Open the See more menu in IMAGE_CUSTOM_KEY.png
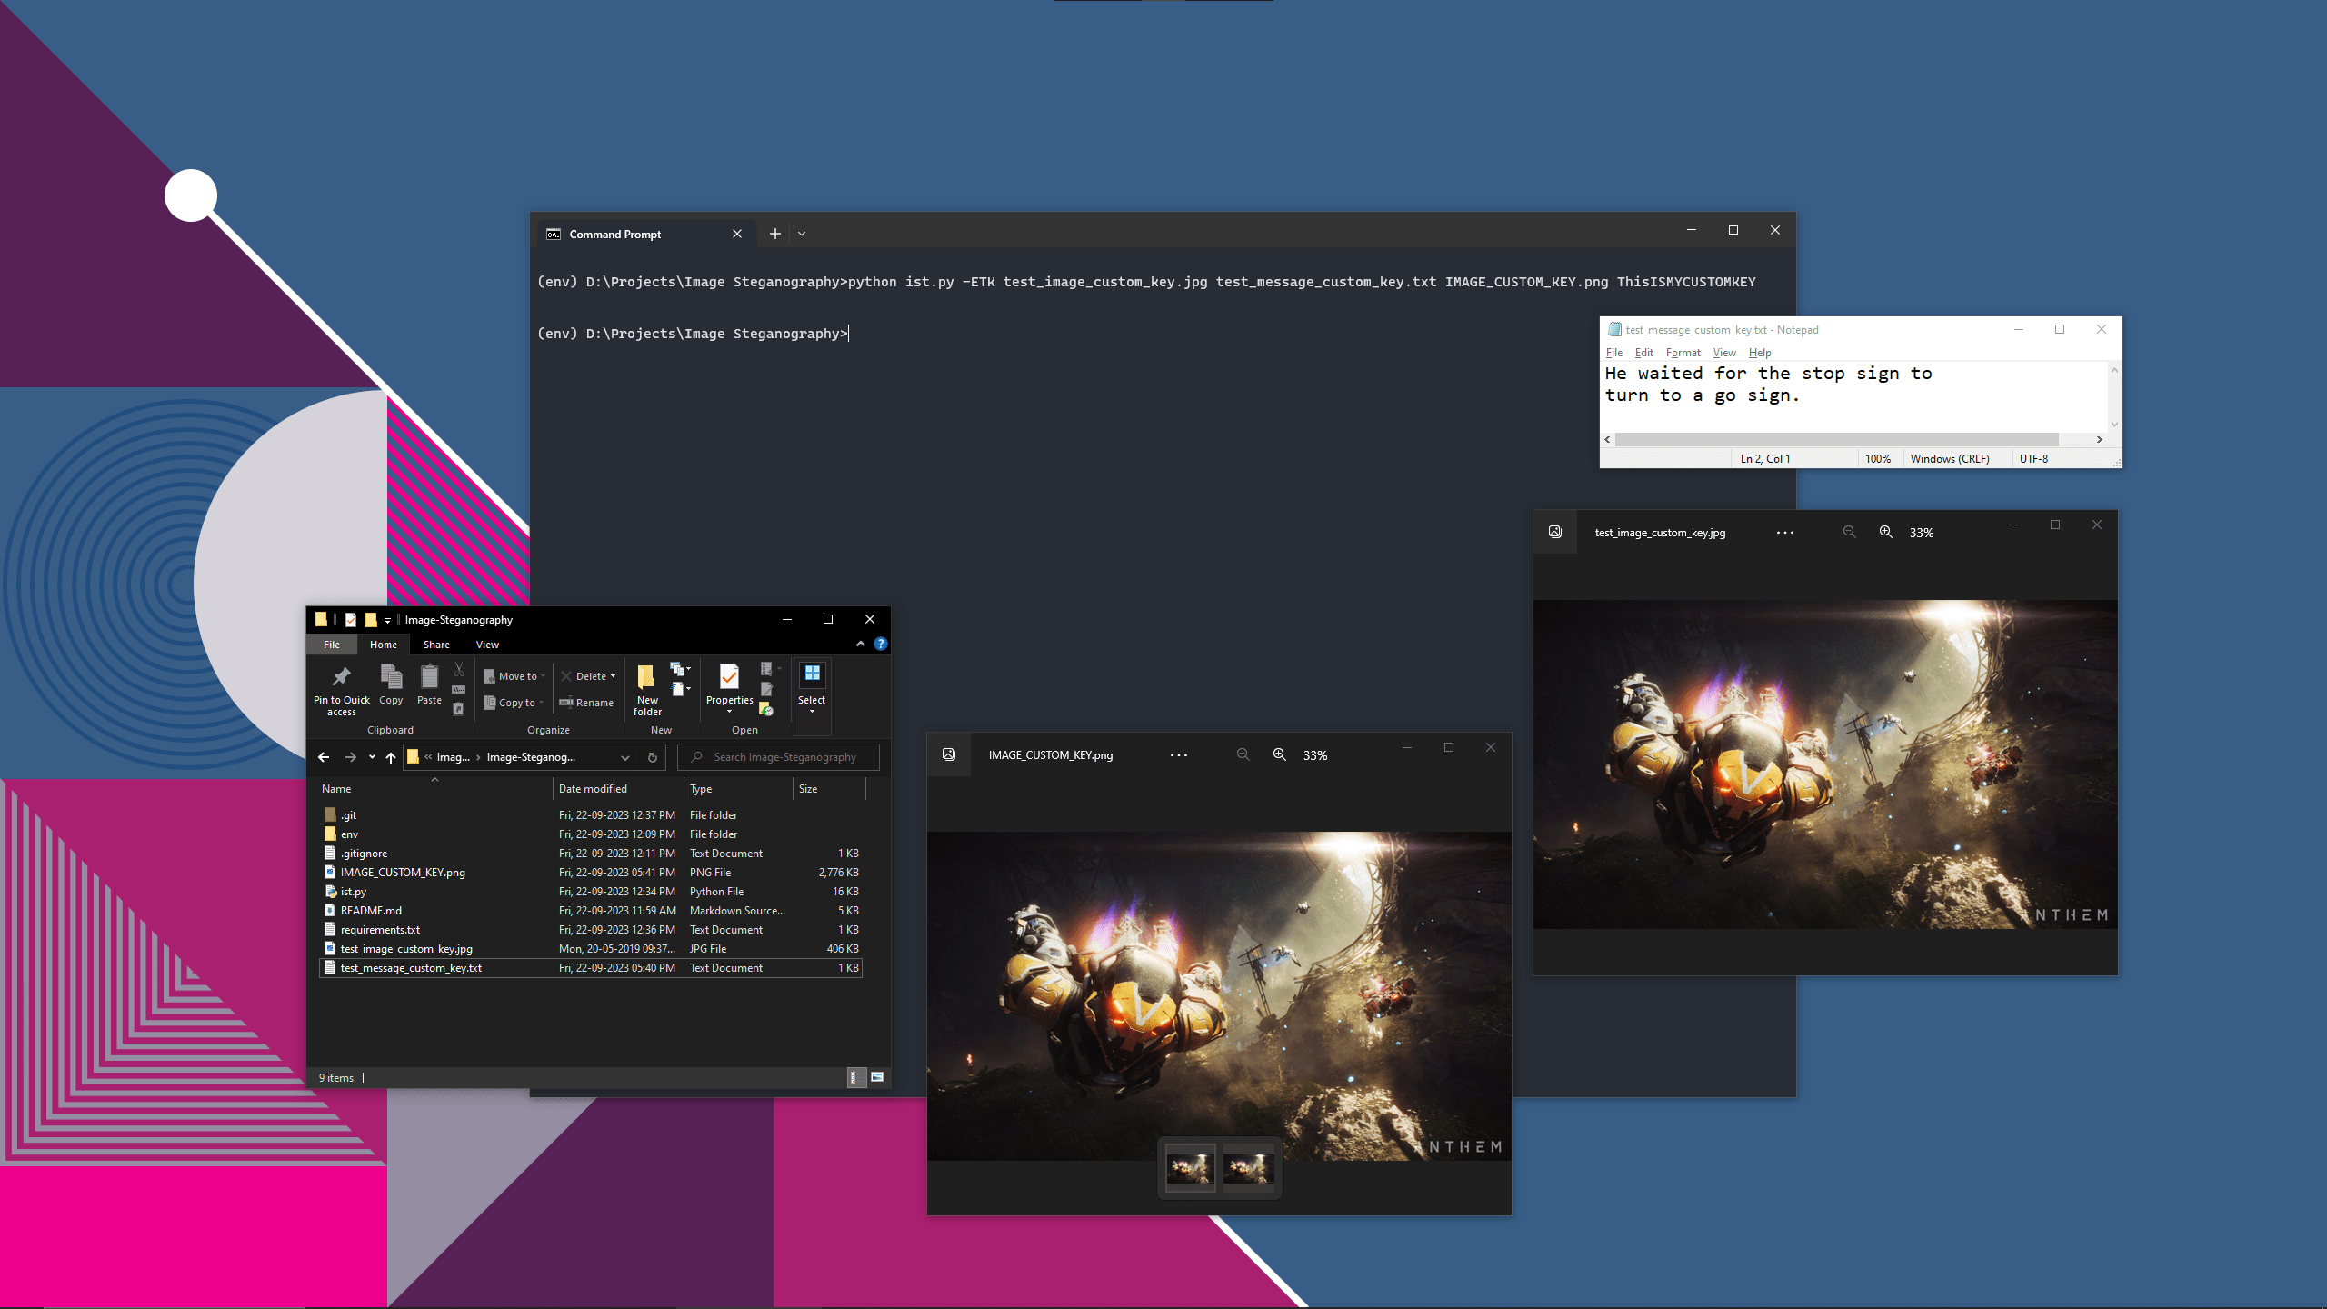Image resolution: width=2327 pixels, height=1309 pixels. (1179, 755)
